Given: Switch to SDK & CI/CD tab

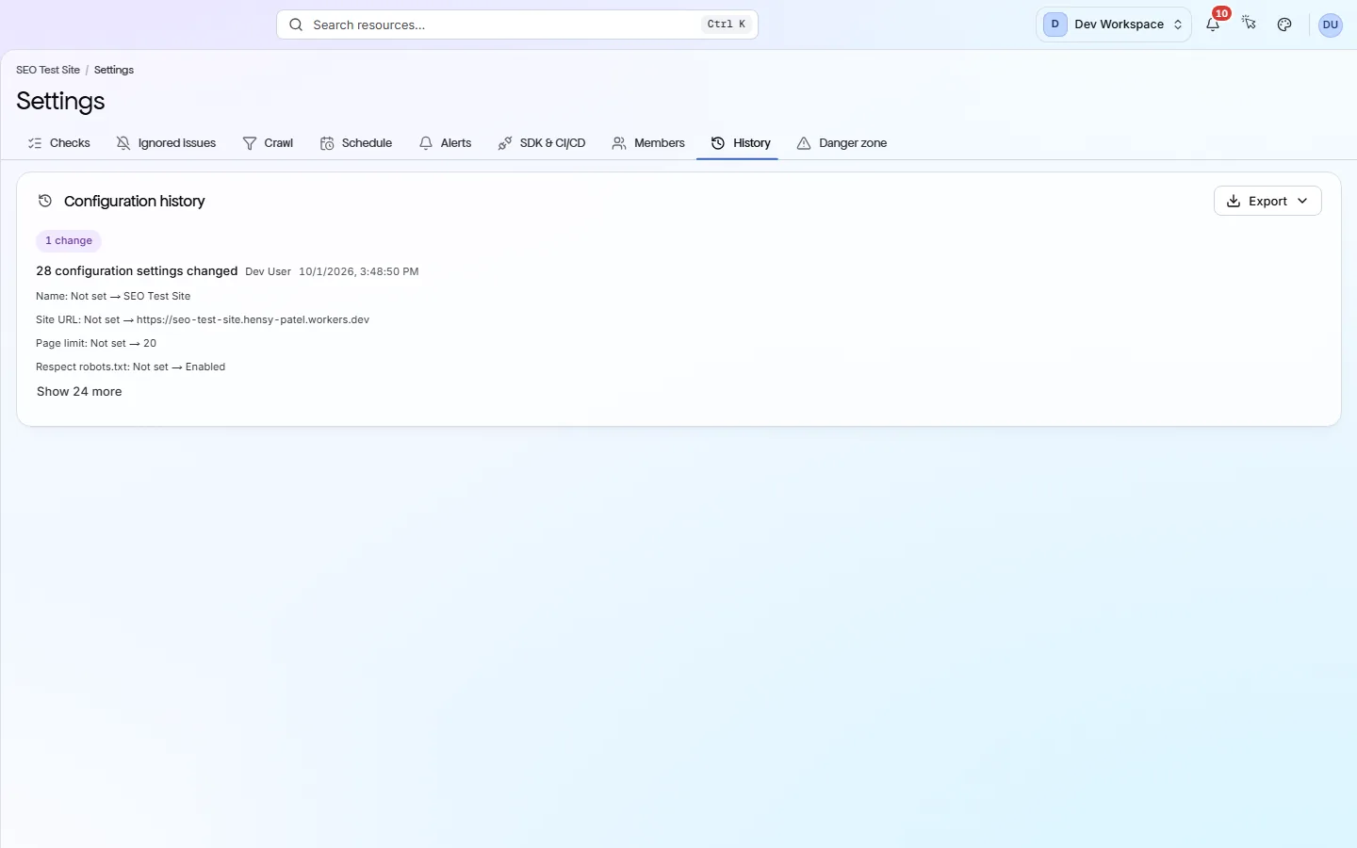Looking at the screenshot, I should pos(542,143).
